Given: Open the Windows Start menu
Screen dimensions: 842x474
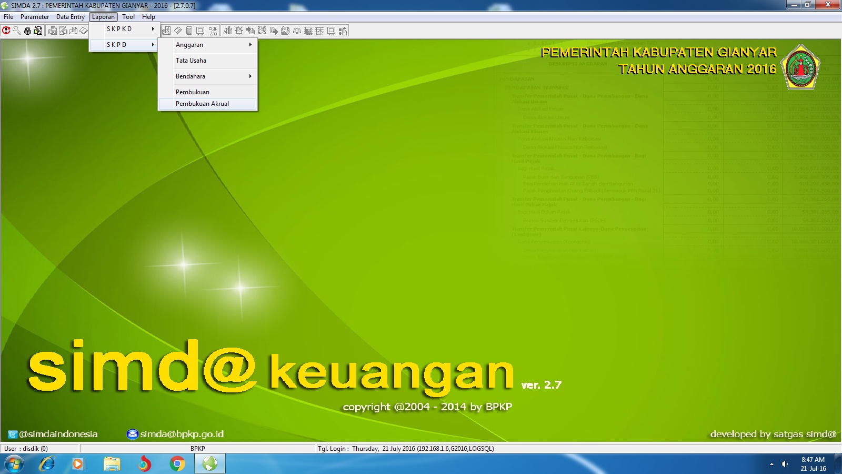Looking at the screenshot, I should point(14,464).
